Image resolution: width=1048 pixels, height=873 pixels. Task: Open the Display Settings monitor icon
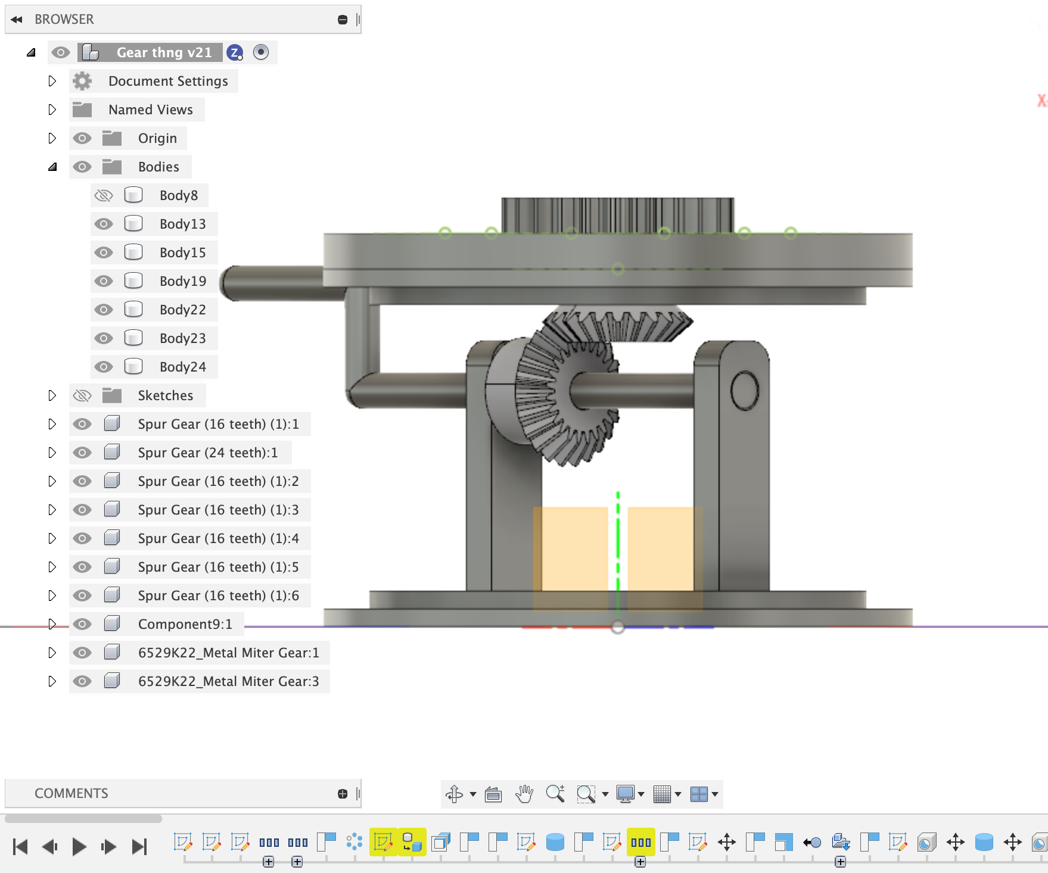[x=626, y=794]
